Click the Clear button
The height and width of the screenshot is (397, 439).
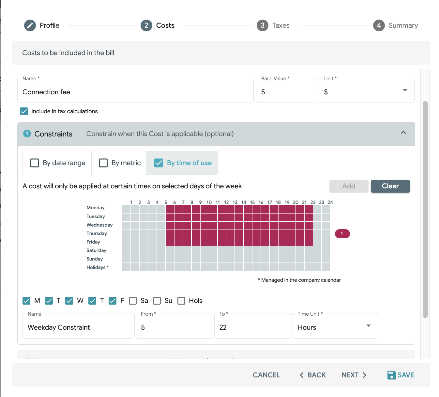(390, 186)
